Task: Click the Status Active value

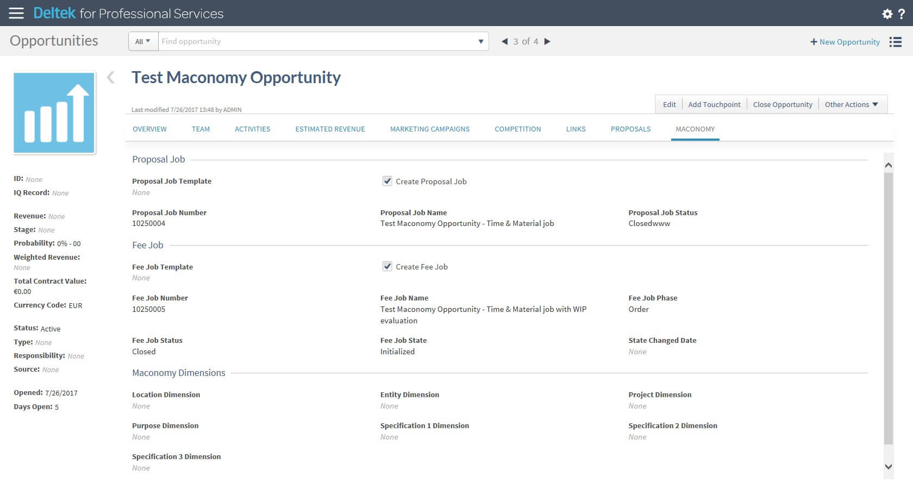Action: 51,329
